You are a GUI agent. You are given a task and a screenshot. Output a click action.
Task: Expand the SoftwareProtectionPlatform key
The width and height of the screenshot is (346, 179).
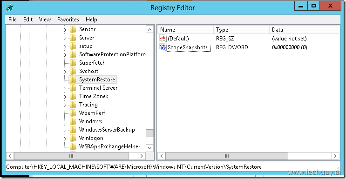click(65, 55)
